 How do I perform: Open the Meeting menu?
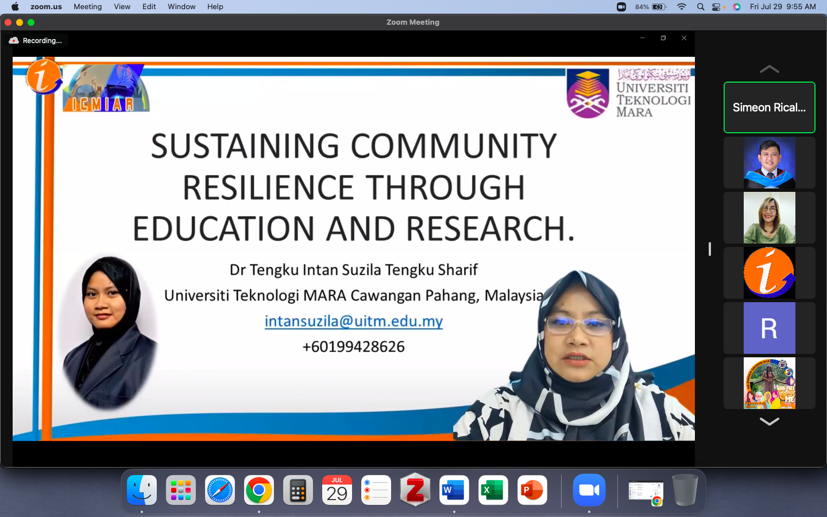tap(87, 7)
